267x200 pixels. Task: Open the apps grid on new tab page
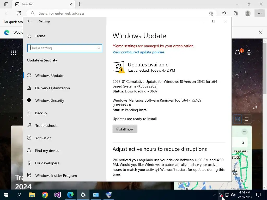tap(14, 53)
